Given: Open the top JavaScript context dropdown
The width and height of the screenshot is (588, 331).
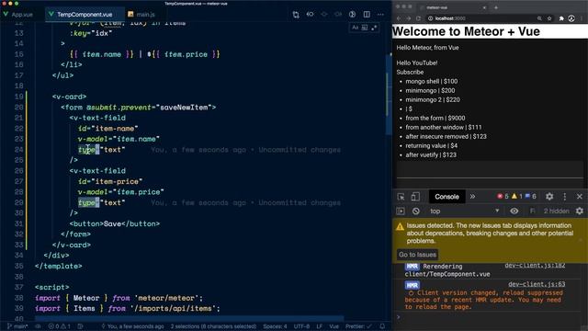Looking at the screenshot, I should (x=464, y=211).
